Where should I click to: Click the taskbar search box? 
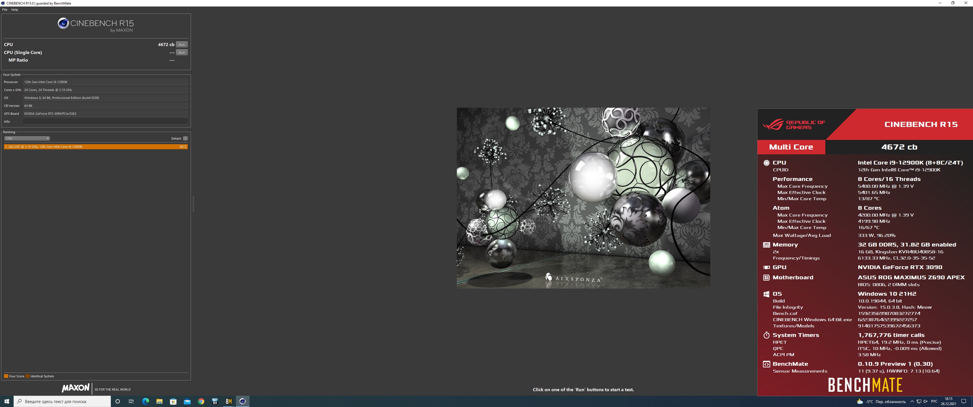[62, 401]
